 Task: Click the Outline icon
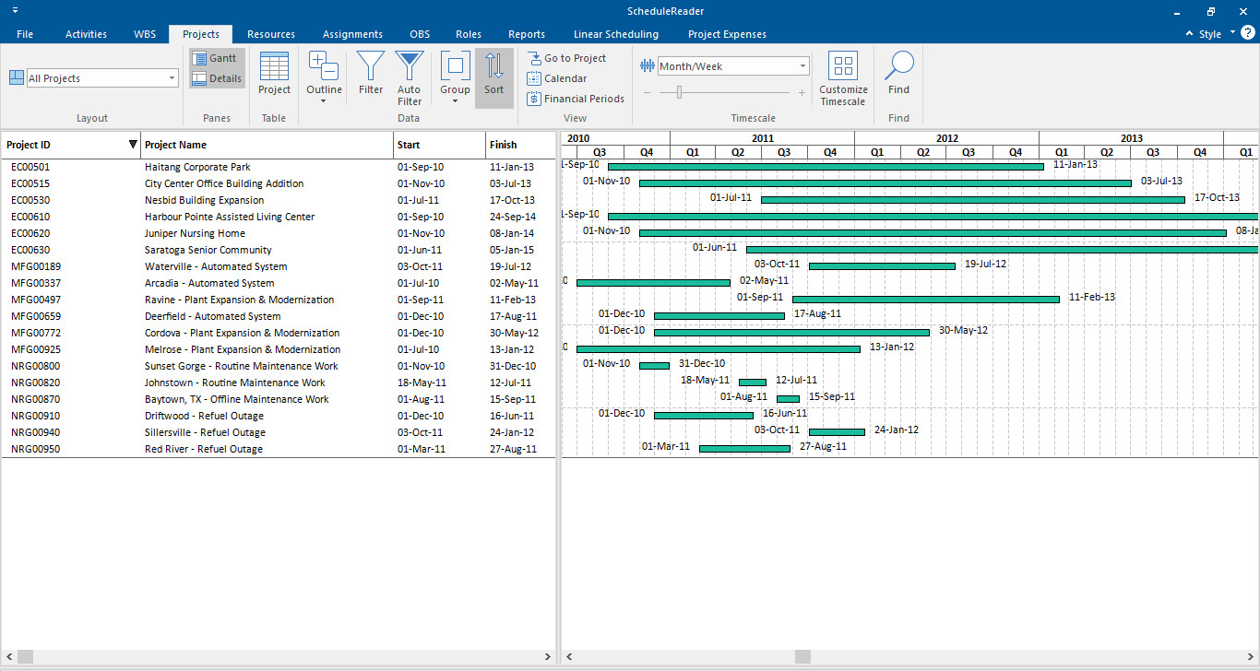click(x=324, y=66)
